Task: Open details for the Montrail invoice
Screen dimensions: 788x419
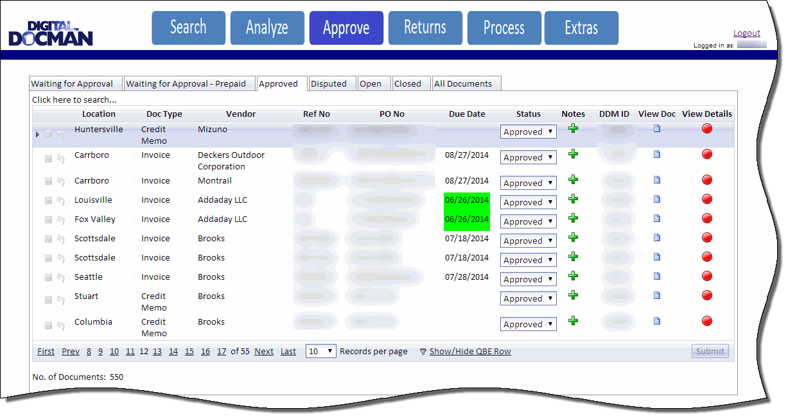Action: point(707,180)
